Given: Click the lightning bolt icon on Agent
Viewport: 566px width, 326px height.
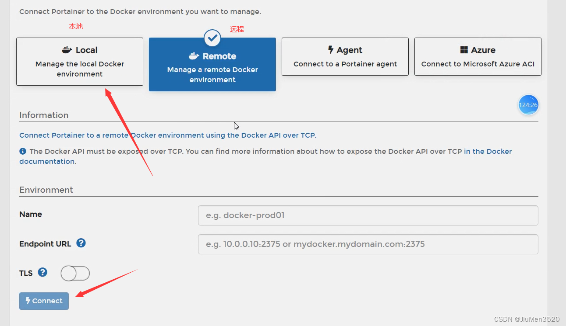Looking at the screenshot, I should tap(331, 50).
